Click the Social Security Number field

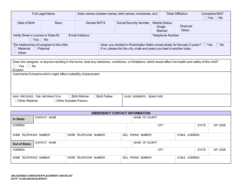133,27
